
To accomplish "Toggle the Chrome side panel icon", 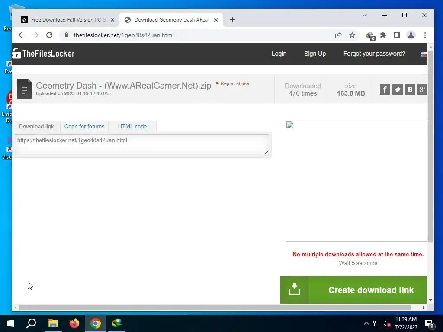I will click(397, 35).
